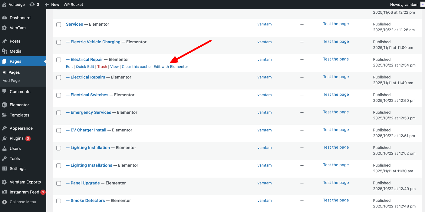
Task: Click Edit with Elementor for Electrical Repair
Action: [x=171, y=67]
